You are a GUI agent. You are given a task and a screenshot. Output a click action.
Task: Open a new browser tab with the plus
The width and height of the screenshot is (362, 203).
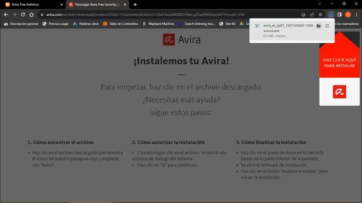(135, 5)
